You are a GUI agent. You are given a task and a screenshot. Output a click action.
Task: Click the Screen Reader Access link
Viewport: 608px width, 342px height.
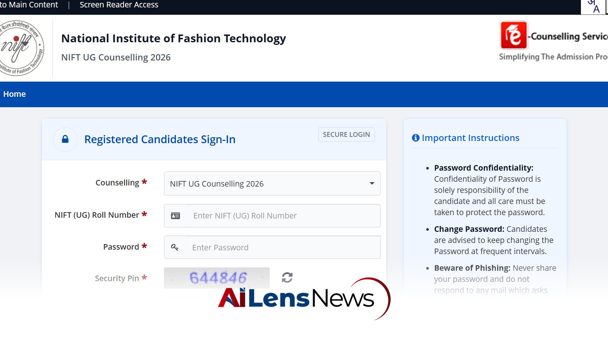click(x=119, y=5)
